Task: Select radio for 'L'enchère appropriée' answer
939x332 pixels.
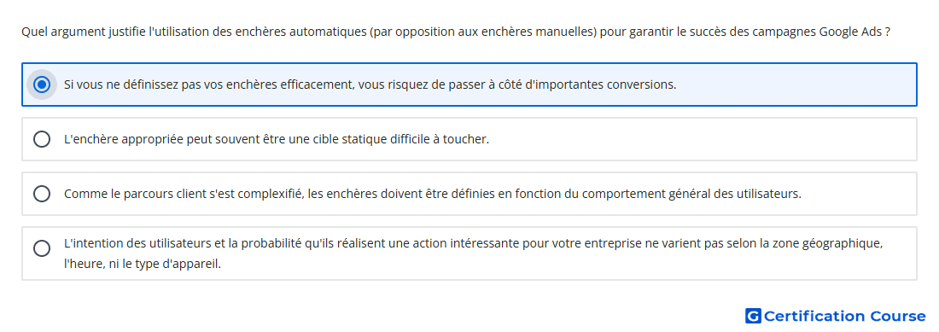Action: [42, 139]
